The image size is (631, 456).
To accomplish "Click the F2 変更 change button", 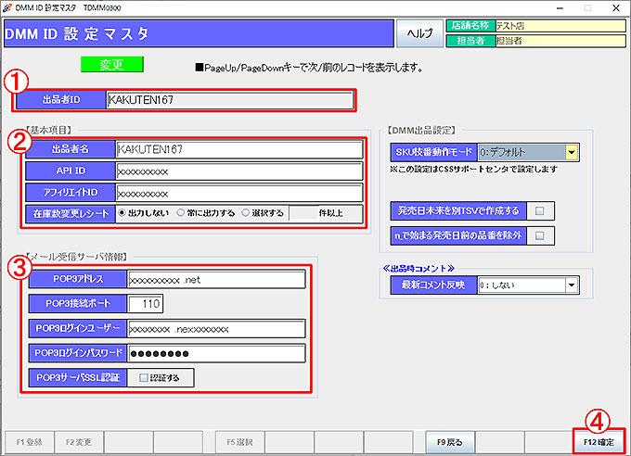I will [x=79, y=442].
